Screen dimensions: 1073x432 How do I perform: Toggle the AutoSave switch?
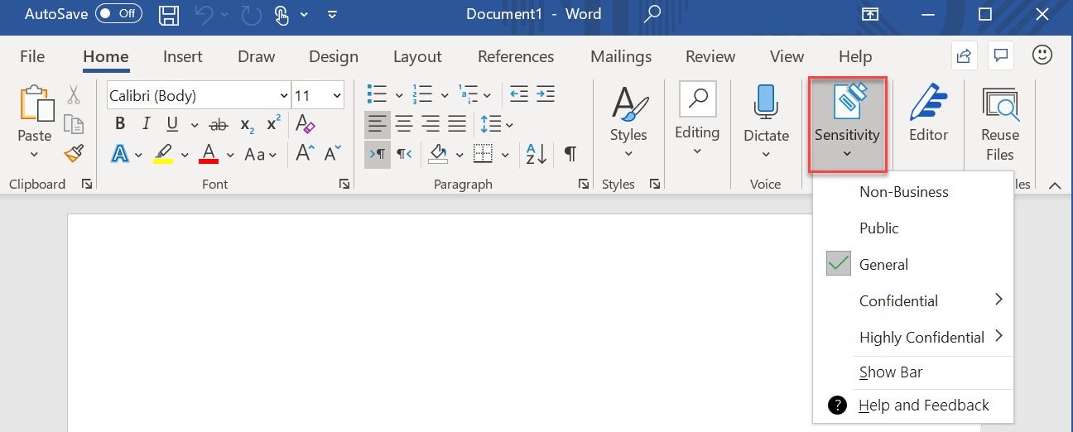coord(118,15)
